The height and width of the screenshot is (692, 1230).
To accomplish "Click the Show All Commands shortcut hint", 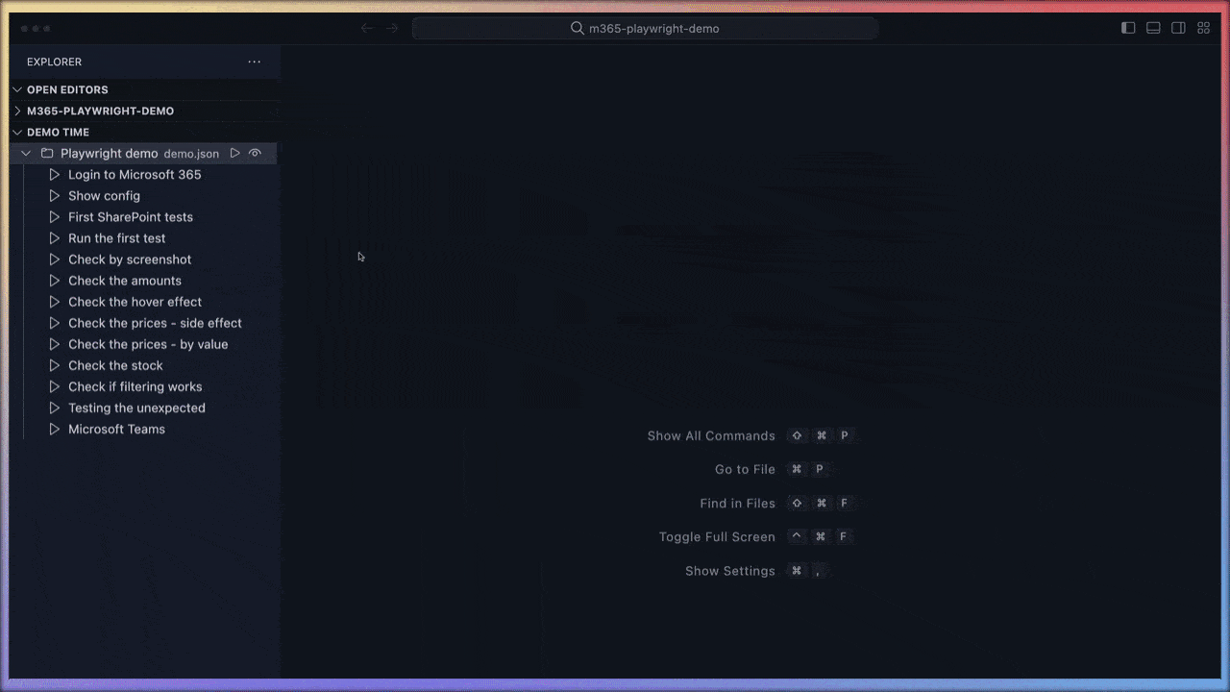I will pos(711,435).
